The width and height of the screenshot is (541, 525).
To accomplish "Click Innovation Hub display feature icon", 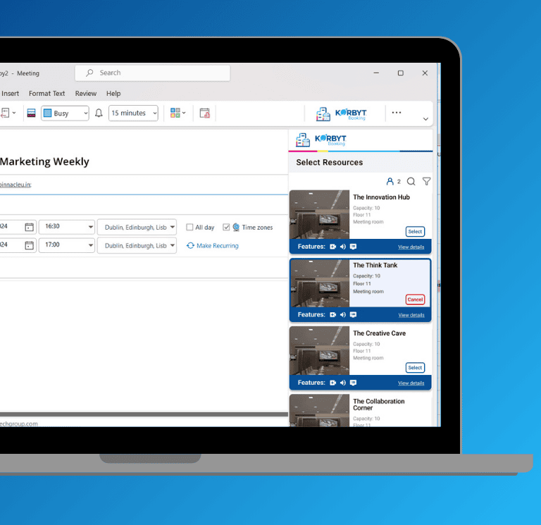I will (x=353, y=247).
